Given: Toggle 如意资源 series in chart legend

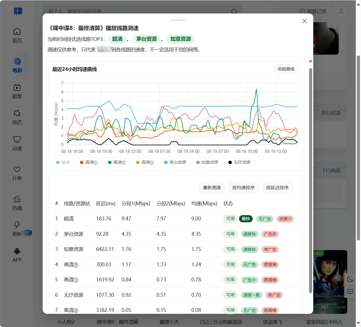Looking at the screenshot, I should [207, 162].
